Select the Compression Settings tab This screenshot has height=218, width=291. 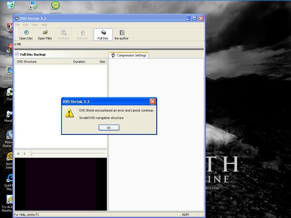point(129,55)
